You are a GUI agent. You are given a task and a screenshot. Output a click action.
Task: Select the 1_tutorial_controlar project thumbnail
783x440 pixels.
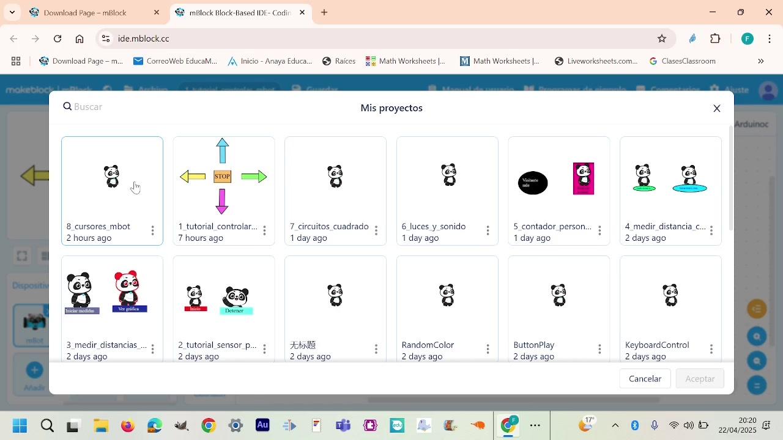[x=224, y=177]
